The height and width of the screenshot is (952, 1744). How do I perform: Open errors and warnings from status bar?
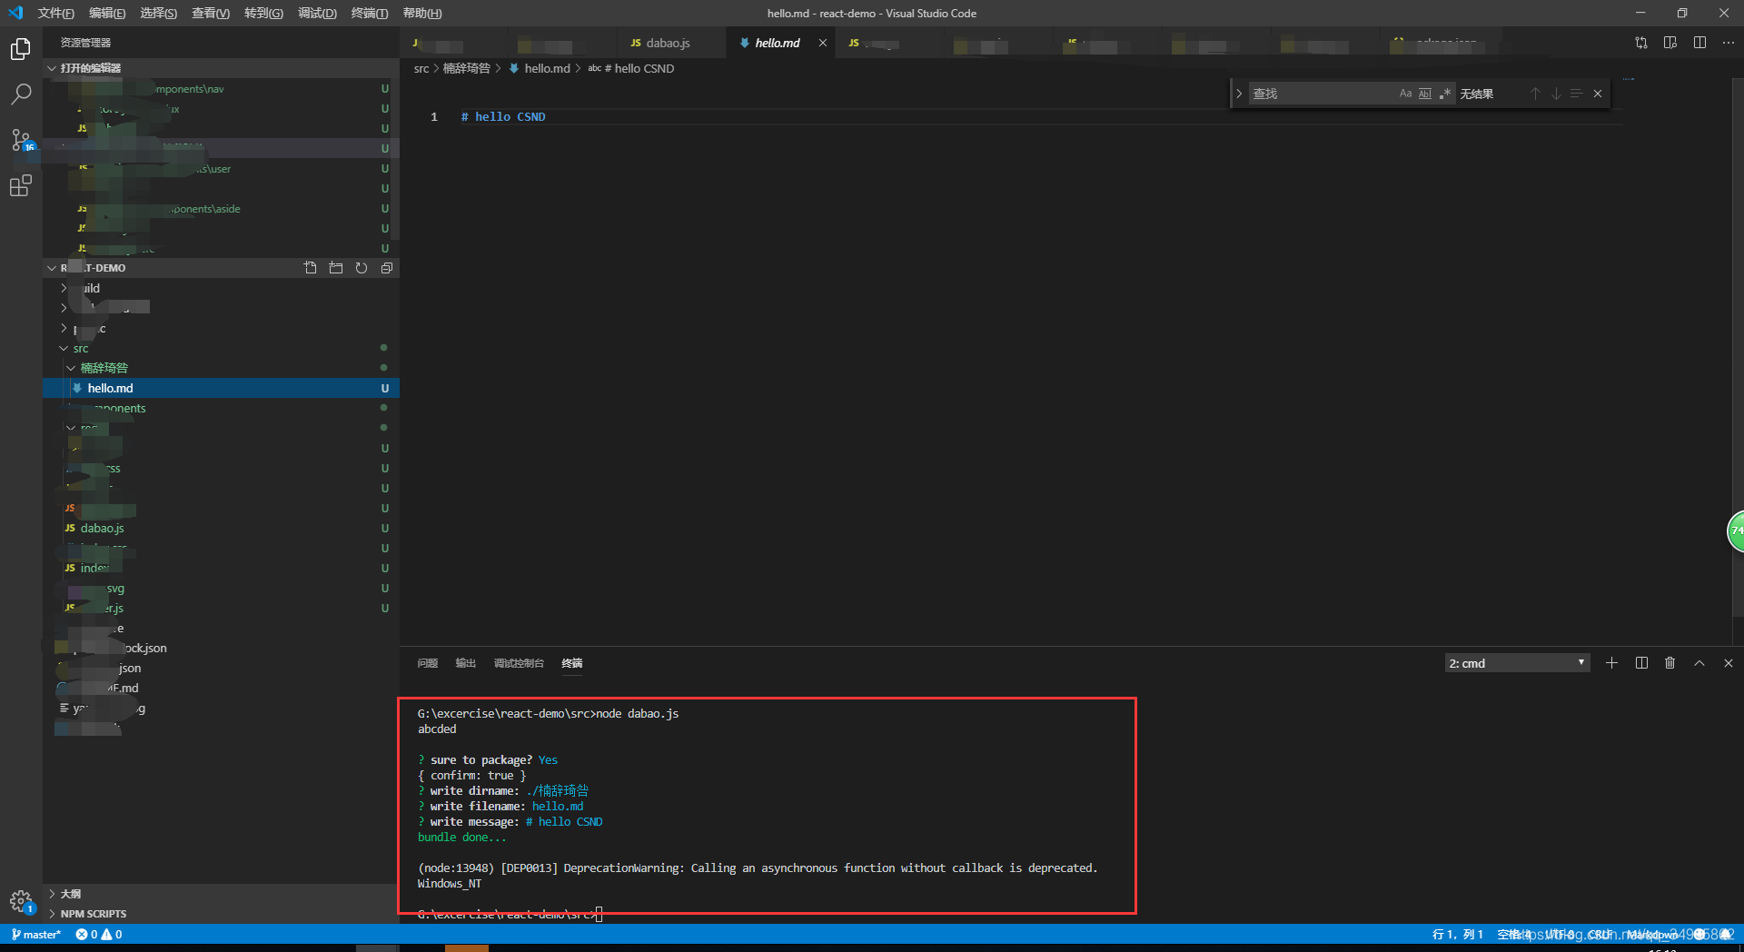[99, 934]
